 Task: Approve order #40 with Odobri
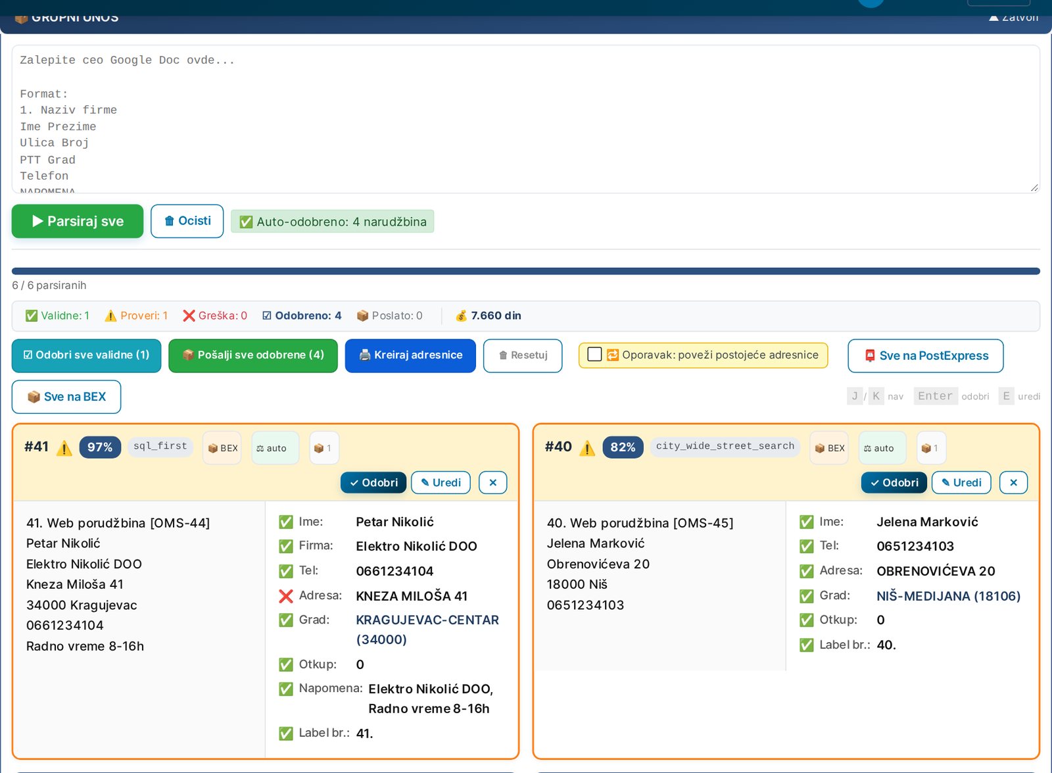coord(894,482)
